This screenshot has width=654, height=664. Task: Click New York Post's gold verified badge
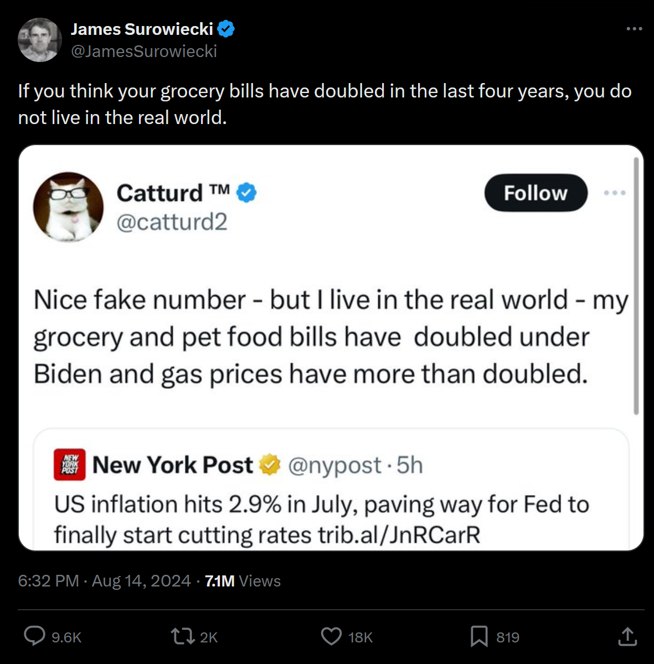tap(270, 465)
